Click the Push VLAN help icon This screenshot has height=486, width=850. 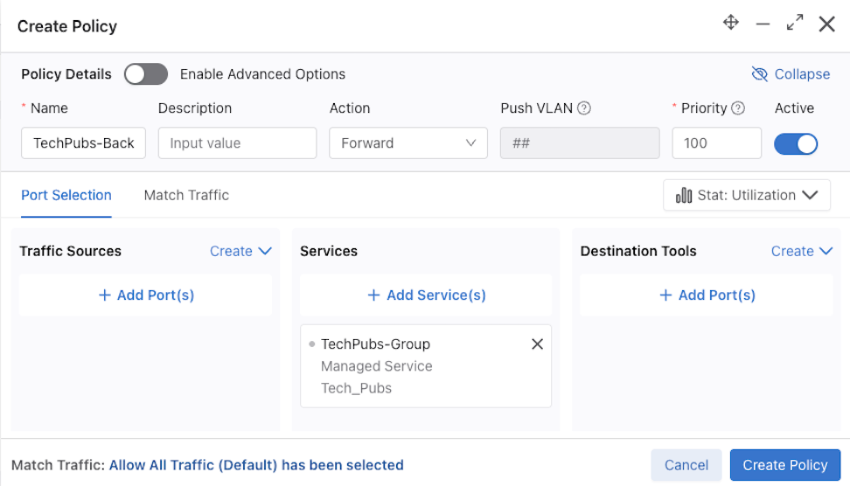(584, 108)
